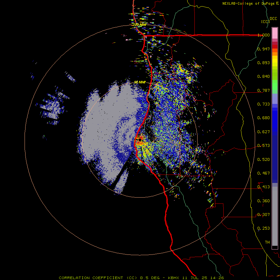
Task: Click the 0.893 scale value
Action: [x=264, y=63]
